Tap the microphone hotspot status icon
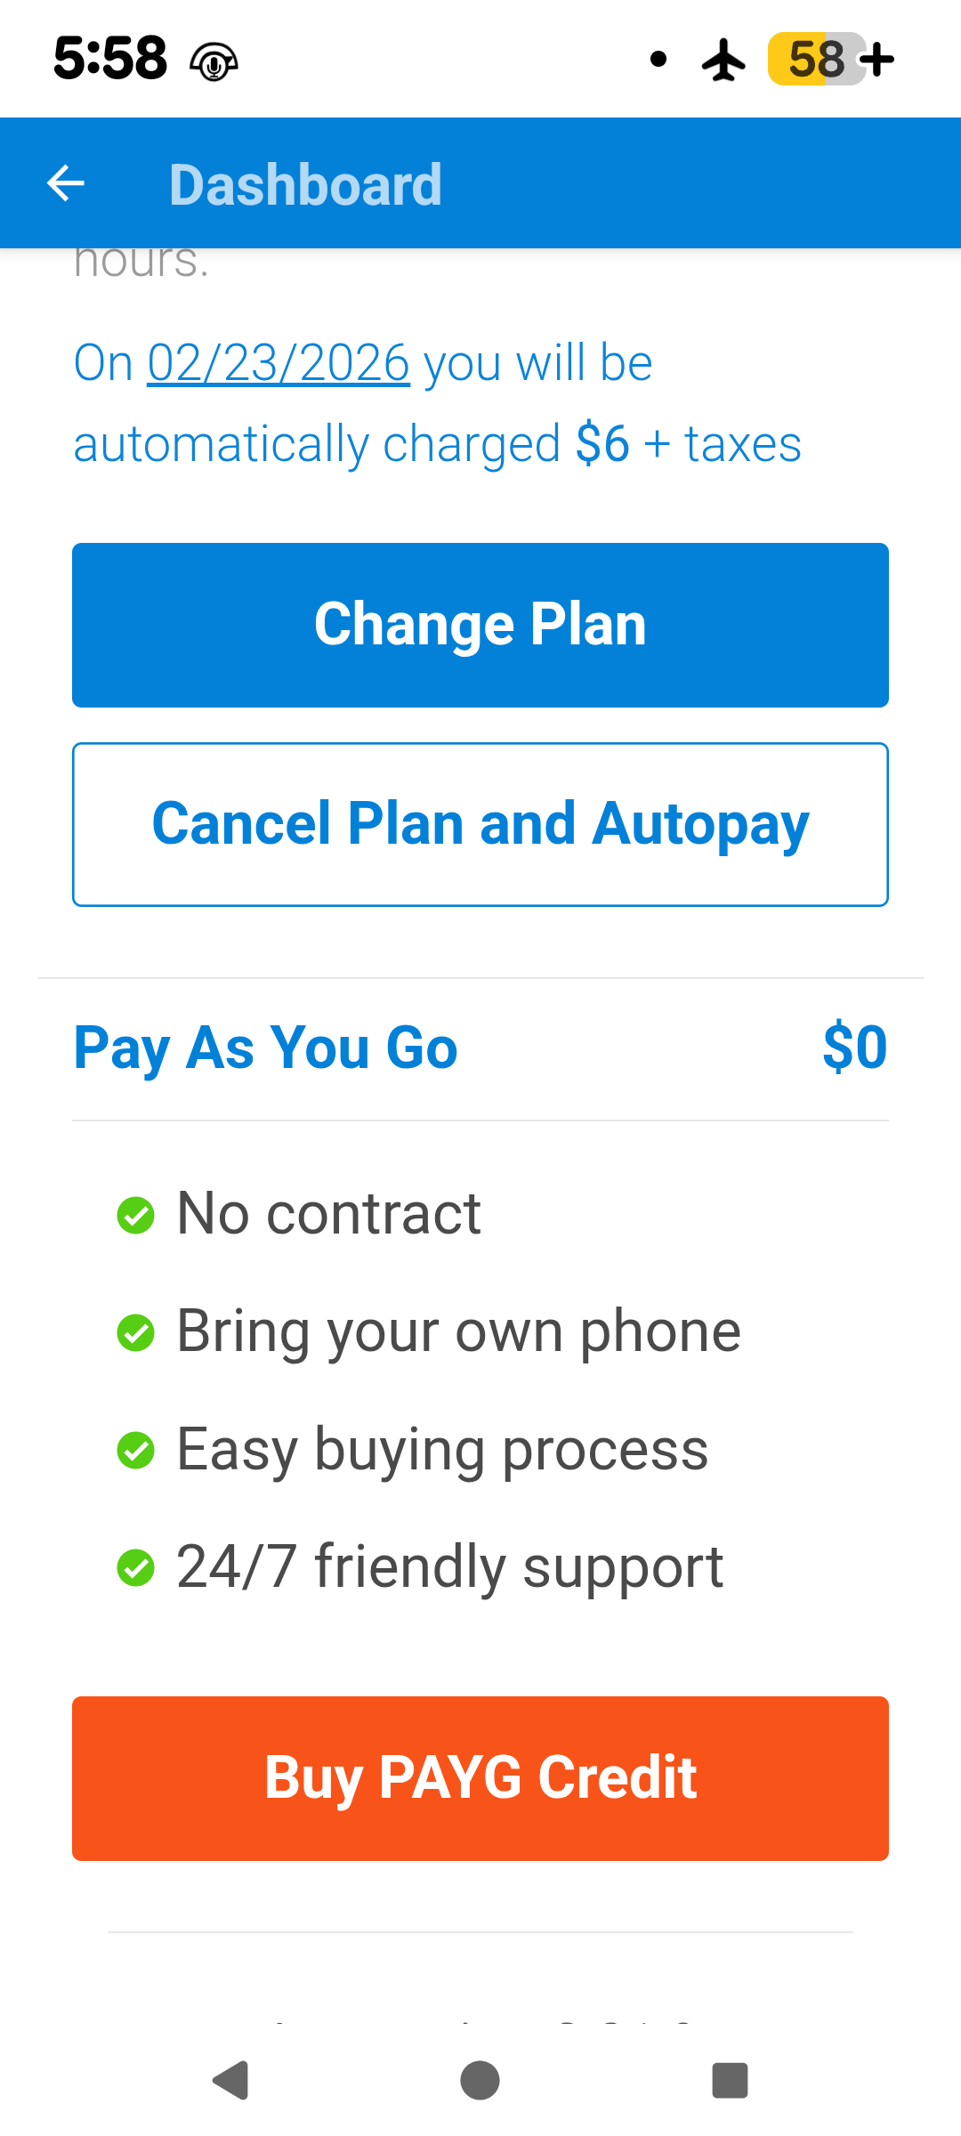This screenshot has height=2136, width=961. tap(214, 62)
